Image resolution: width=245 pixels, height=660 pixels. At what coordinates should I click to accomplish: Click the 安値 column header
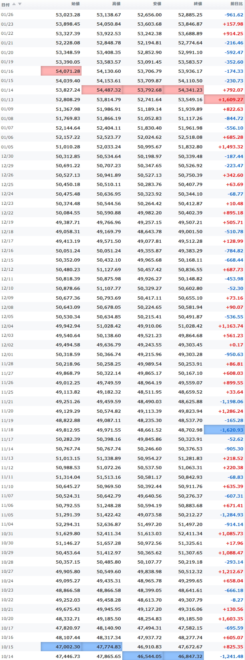157,4
